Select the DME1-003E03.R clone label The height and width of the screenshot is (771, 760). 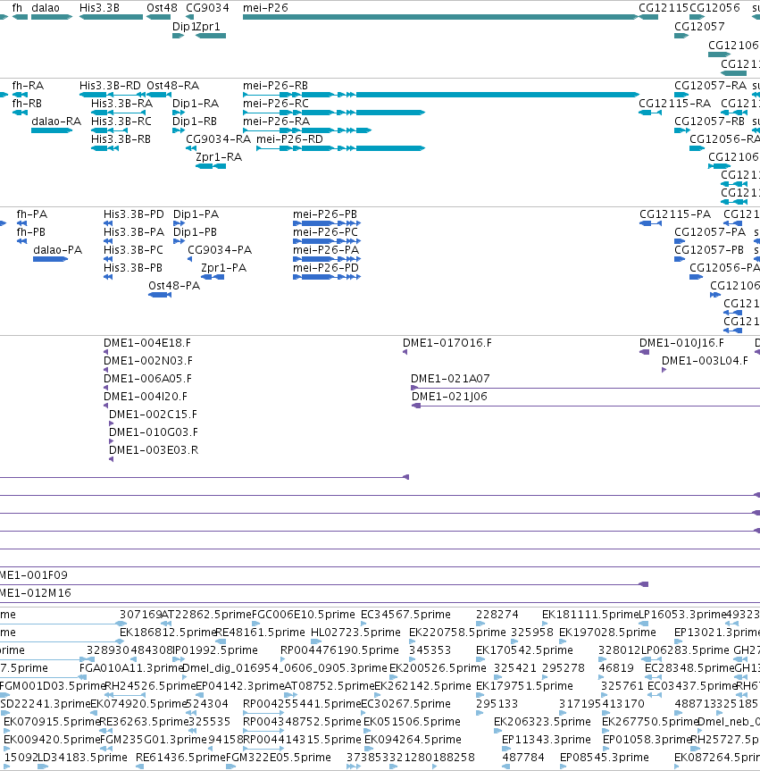[154, 450]
